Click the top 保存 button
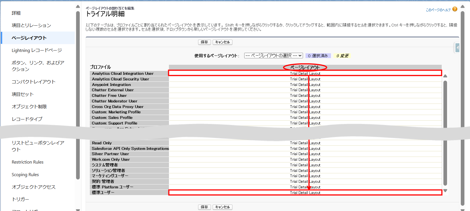This screenshot has height=211, width=470. 204,42
